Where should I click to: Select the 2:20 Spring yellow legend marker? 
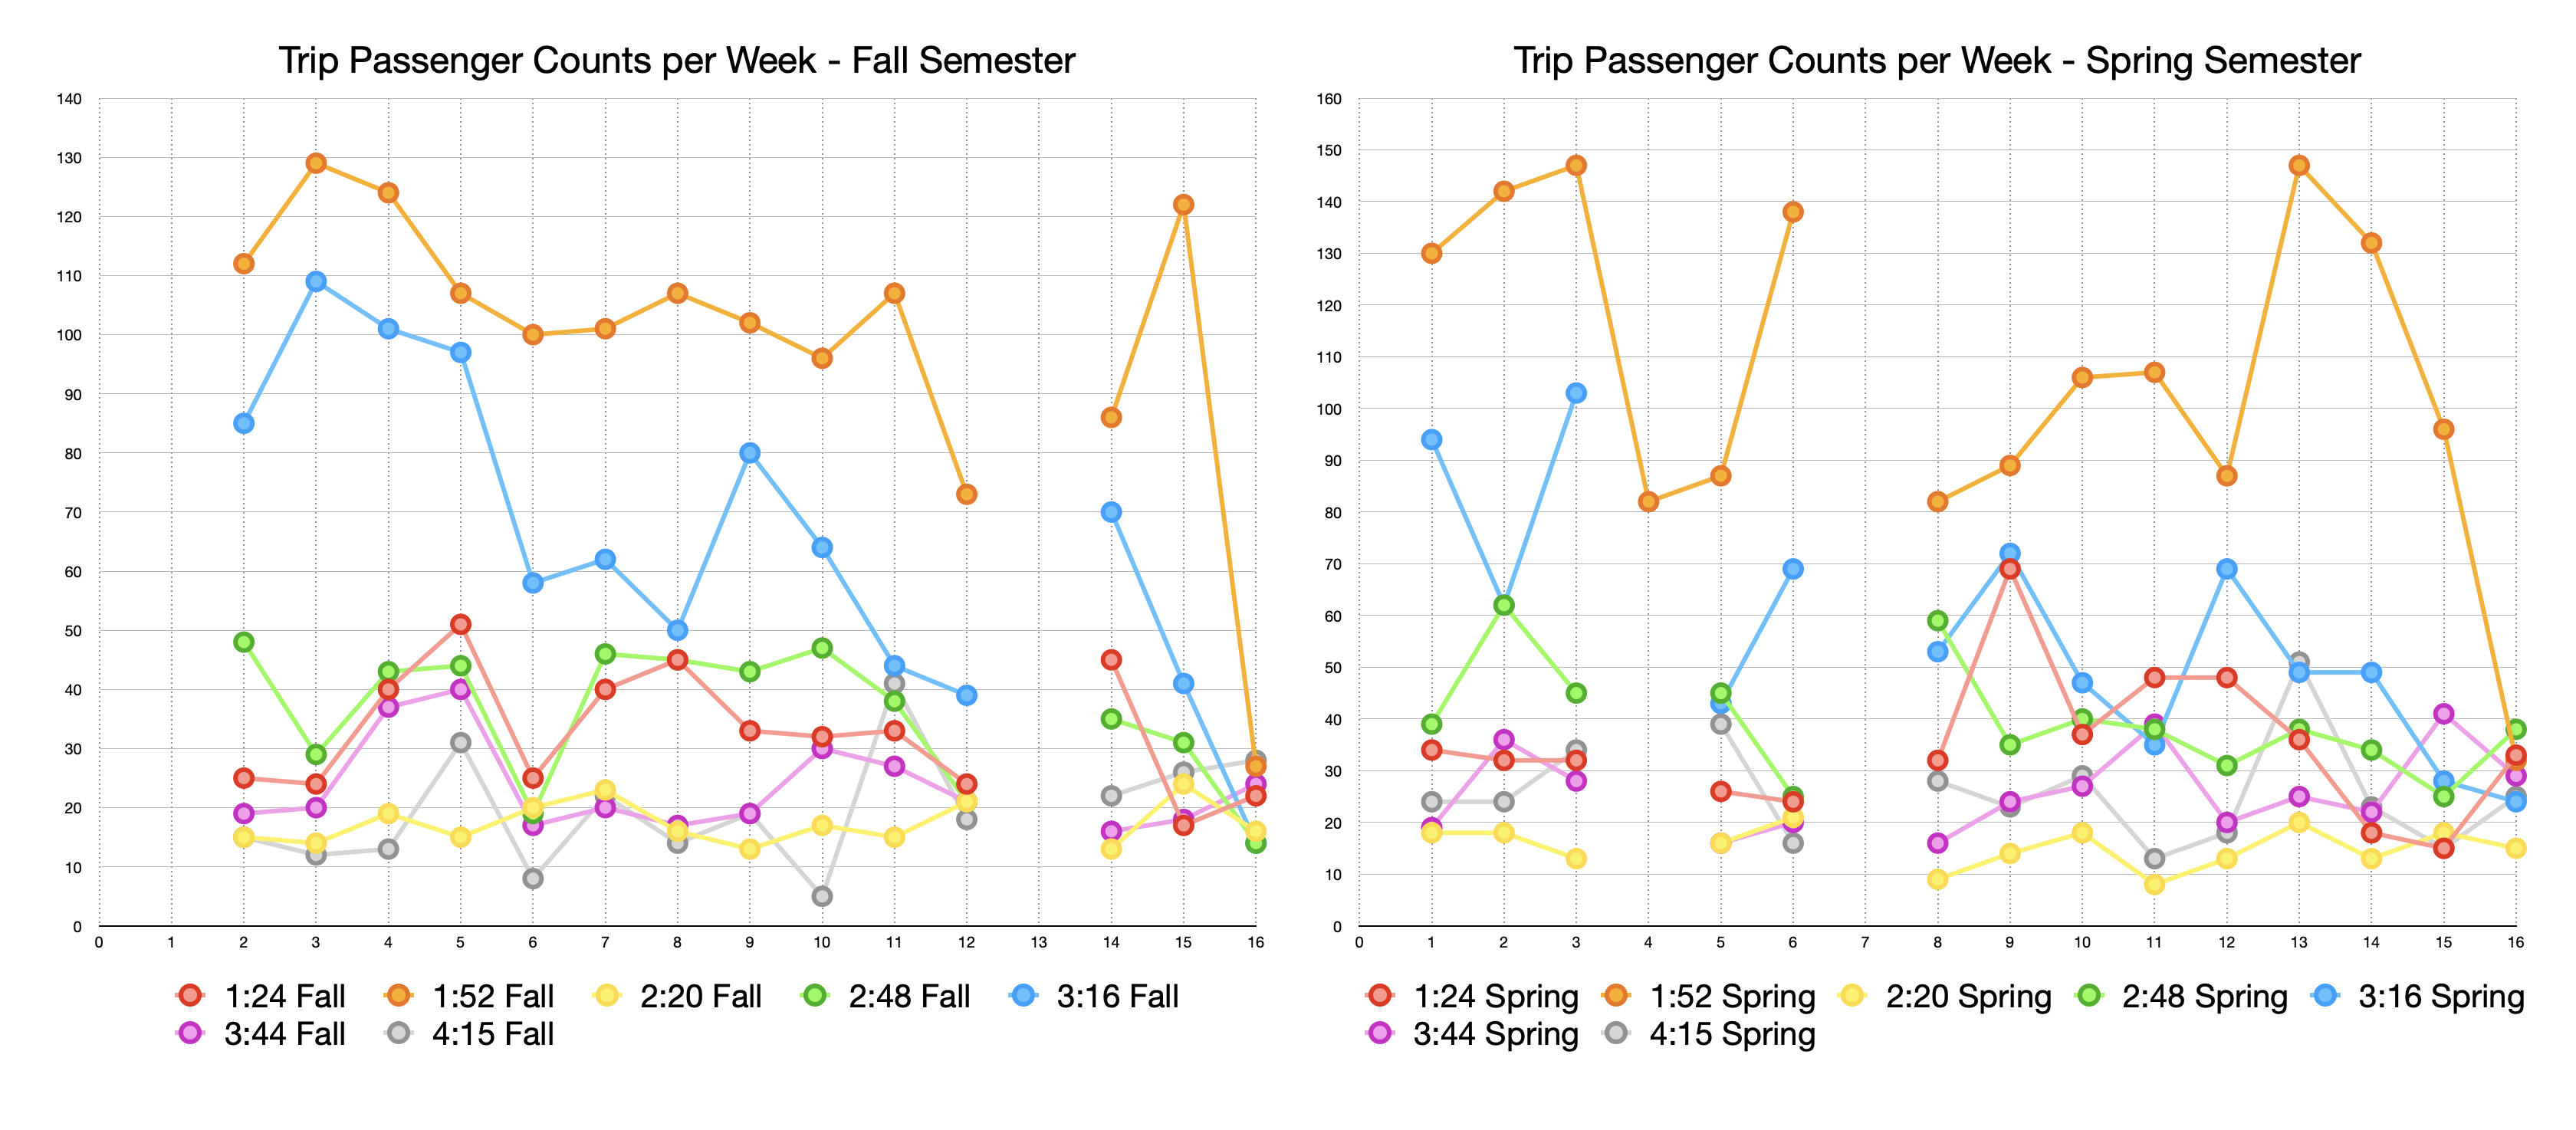[x=1853, y=995]
